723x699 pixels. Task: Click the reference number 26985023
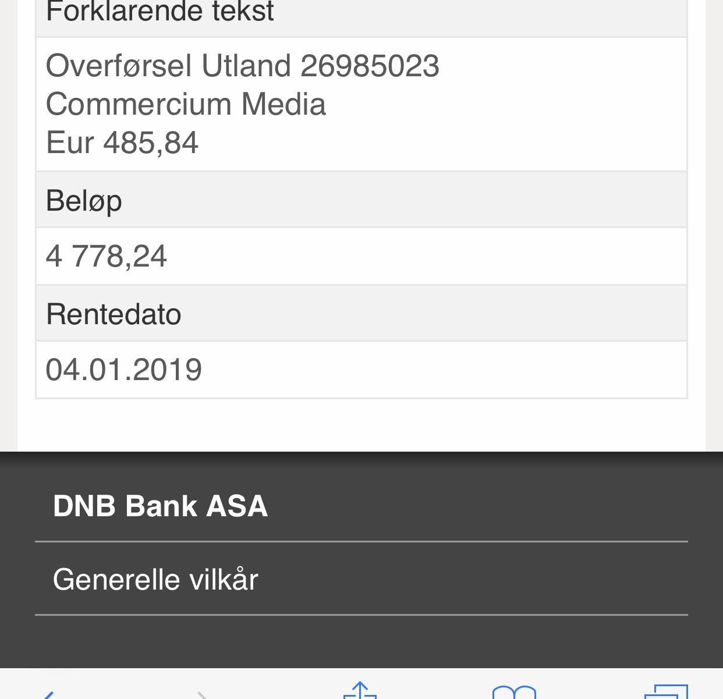click(x=370, y=65)
